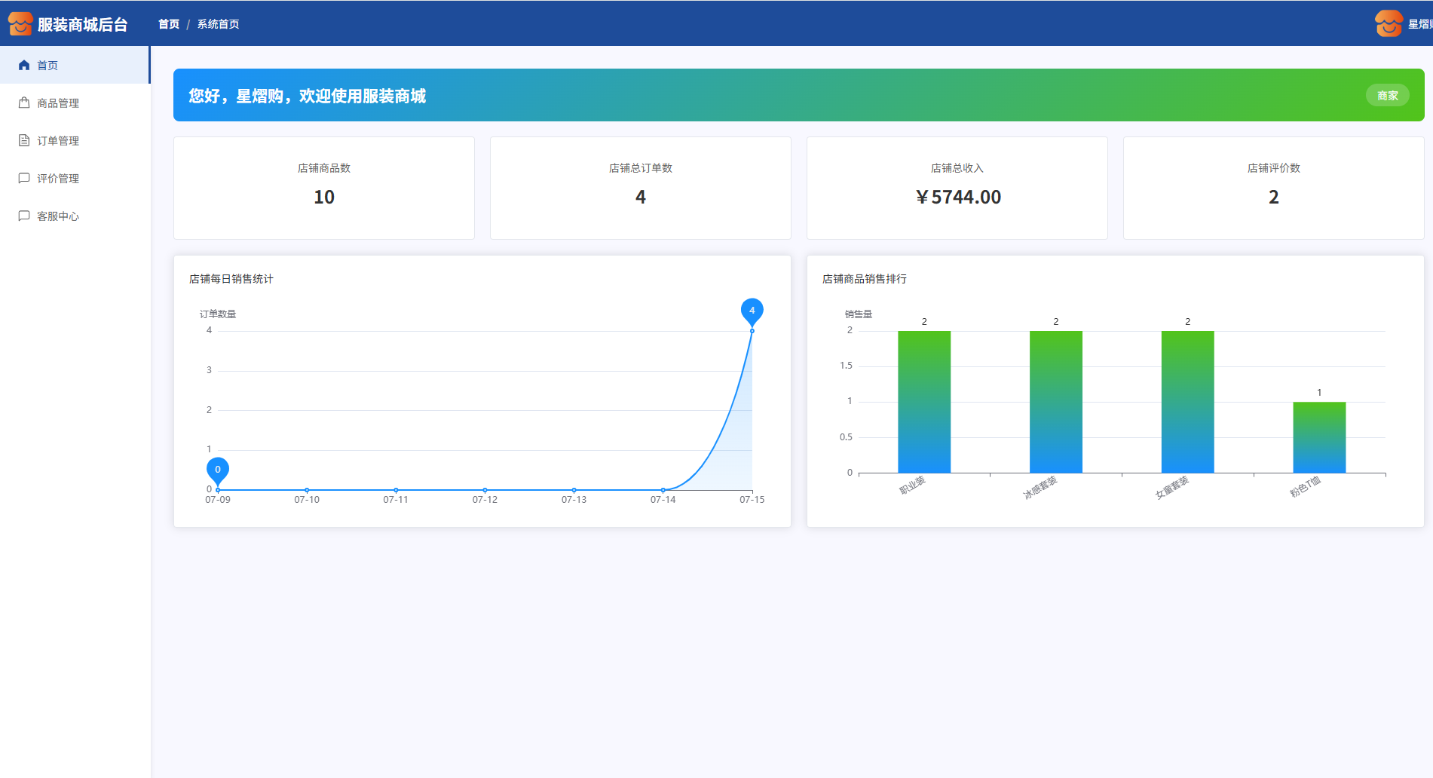Click the 冰感套装 bar in ranking chart
This screenshot has width=1433, height=778.
(1055, 402)
